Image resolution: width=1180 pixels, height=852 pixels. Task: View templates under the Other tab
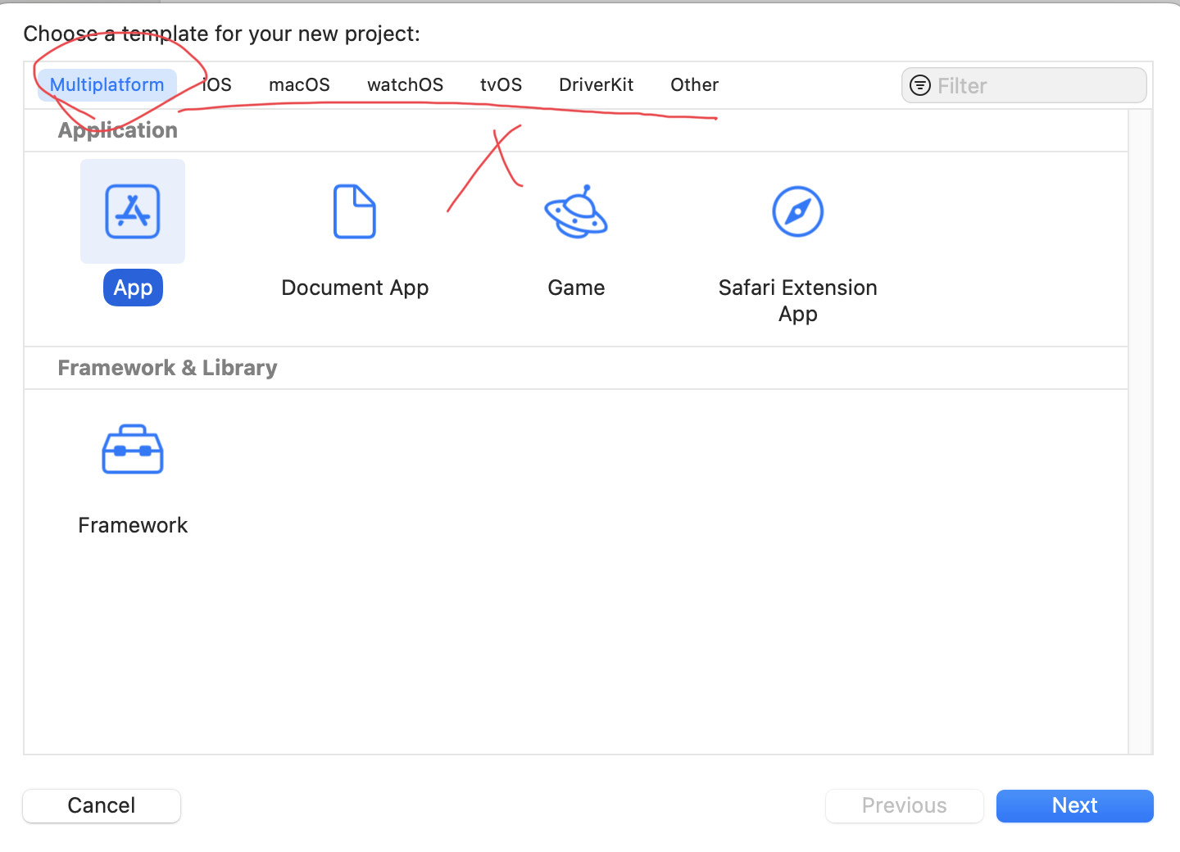pyautogui.click(x=694, y=84)
